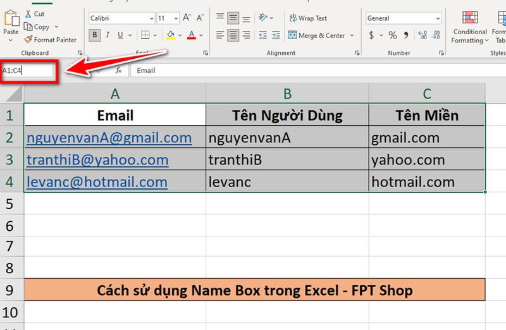Open text orientation options
This screenshot has height=330, width=506.
coord(266,18)
